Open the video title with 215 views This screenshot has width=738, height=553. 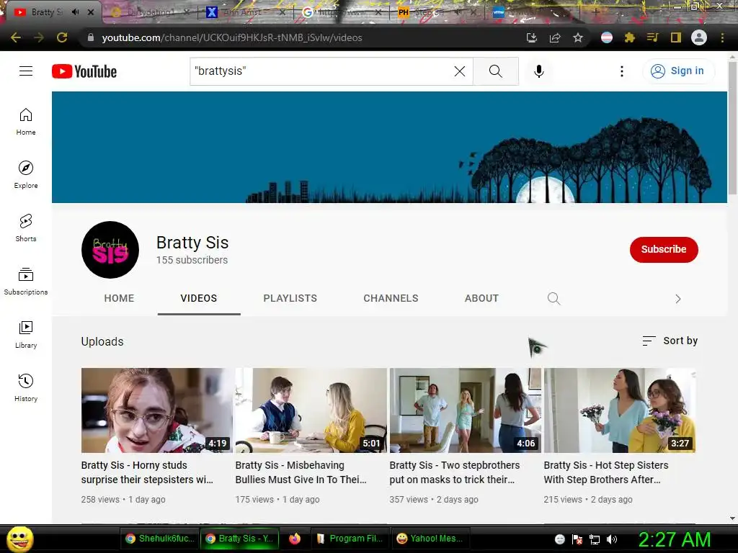pyautogui.click(x=606, y=472)
